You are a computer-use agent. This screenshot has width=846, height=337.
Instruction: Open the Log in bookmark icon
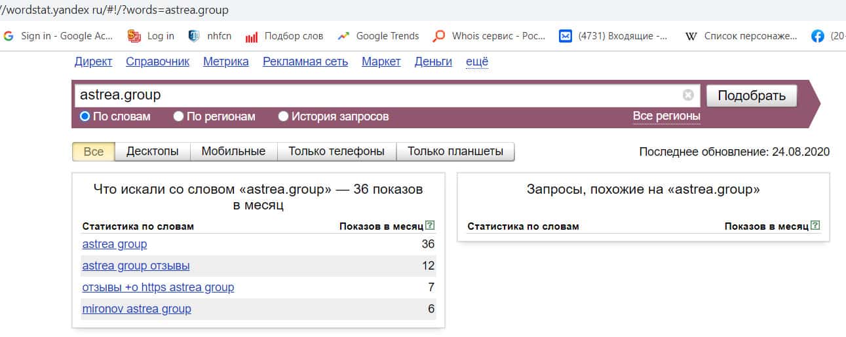(134, 36)
